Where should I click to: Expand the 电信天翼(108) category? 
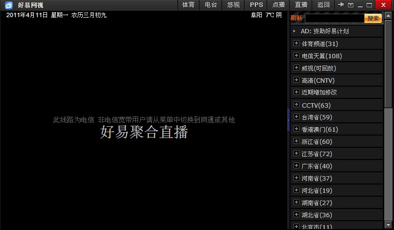pos(337,56)
